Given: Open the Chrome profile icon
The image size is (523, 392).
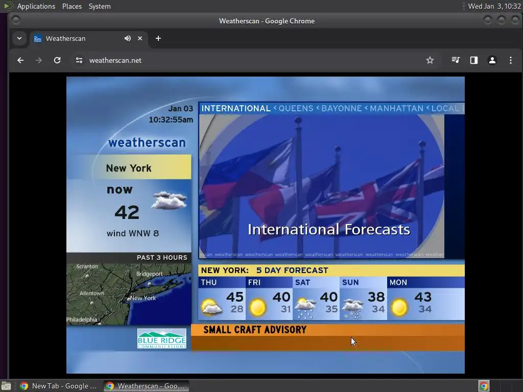Looking at the screenshot, I should pyautogui.click(x=492, y=60).
